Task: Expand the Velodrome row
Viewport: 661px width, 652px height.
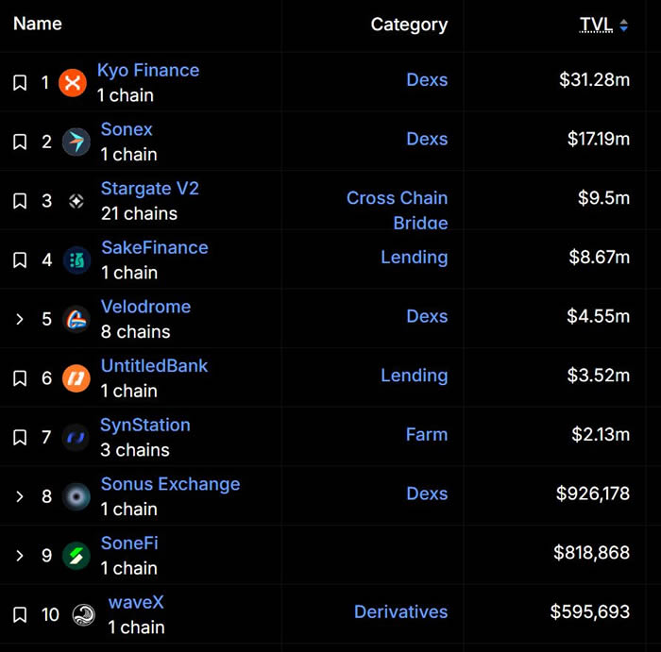Action: pyautogui.click(x=20, y=319)
